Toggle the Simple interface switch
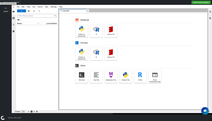The width and height of the screenshot is (212, 121). [22, 111]
